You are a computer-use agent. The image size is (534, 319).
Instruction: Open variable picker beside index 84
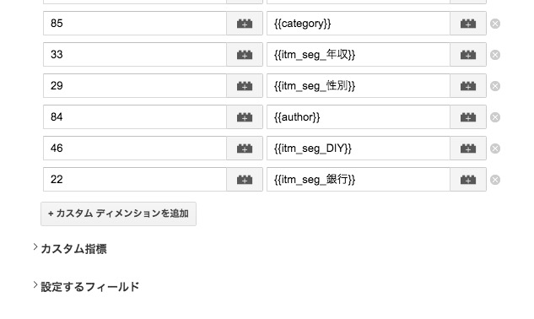pos(245,117)
